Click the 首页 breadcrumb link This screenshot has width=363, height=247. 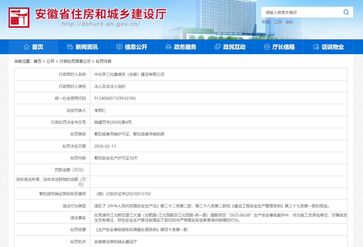(x=37, y=61)
